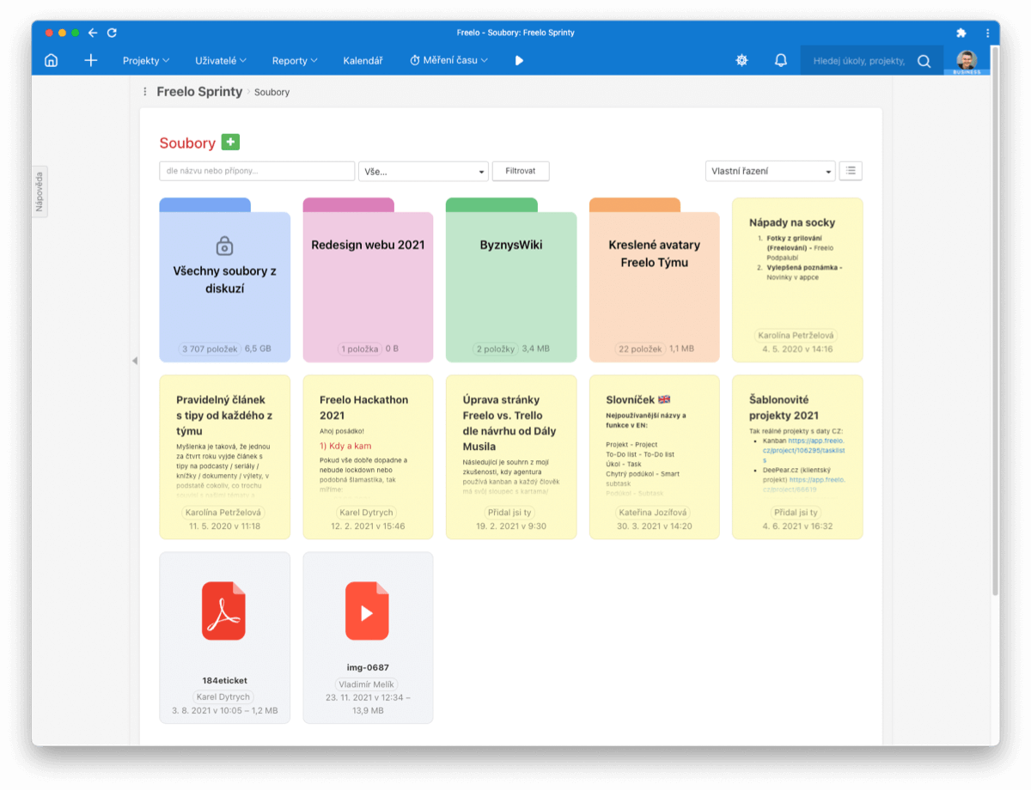Open the browser extensions puzzle icon
1031x790 pixels.
click(961, 33)
